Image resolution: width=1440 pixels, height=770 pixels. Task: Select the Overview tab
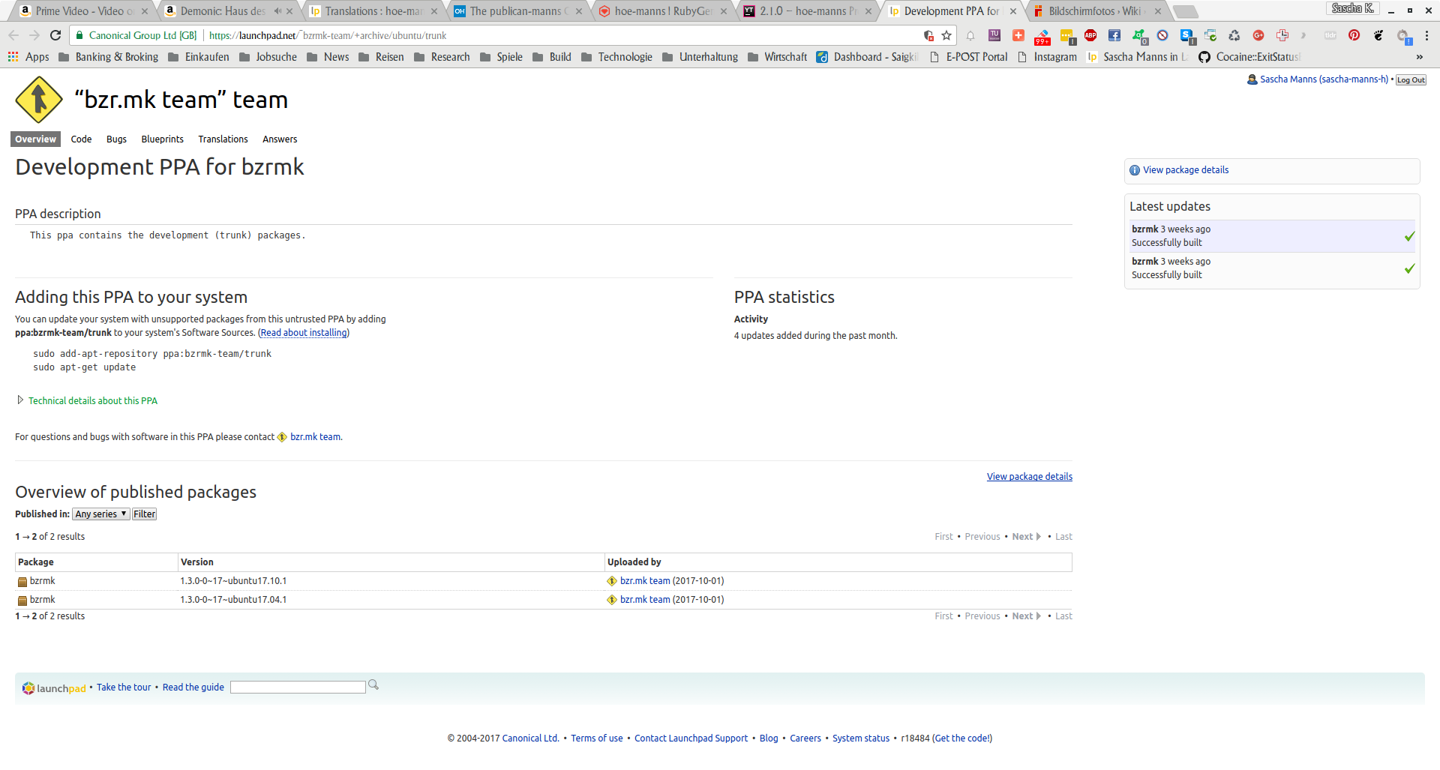click(x=35, y=139)
